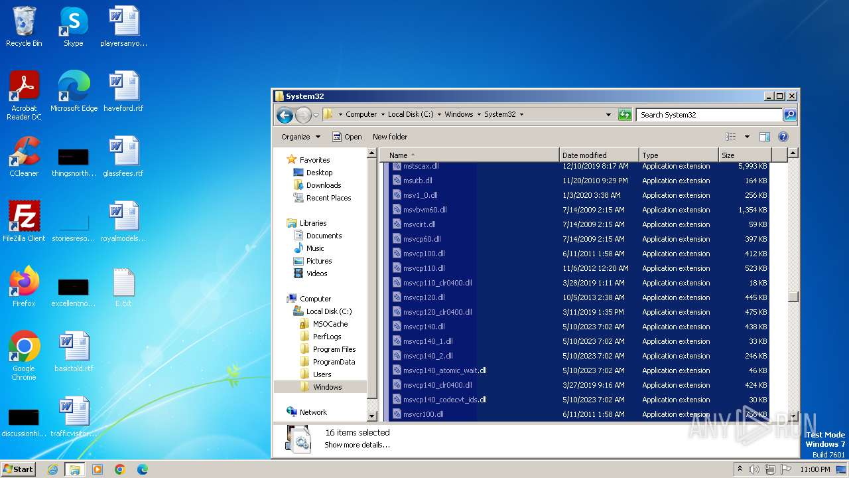Open the Music library

pyautogui.click(x=315, y=248)
